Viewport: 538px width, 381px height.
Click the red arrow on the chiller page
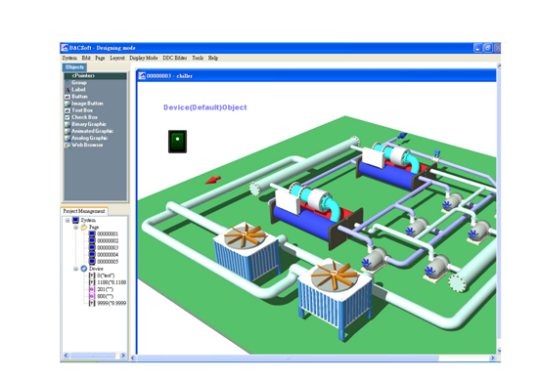[213, 180]
